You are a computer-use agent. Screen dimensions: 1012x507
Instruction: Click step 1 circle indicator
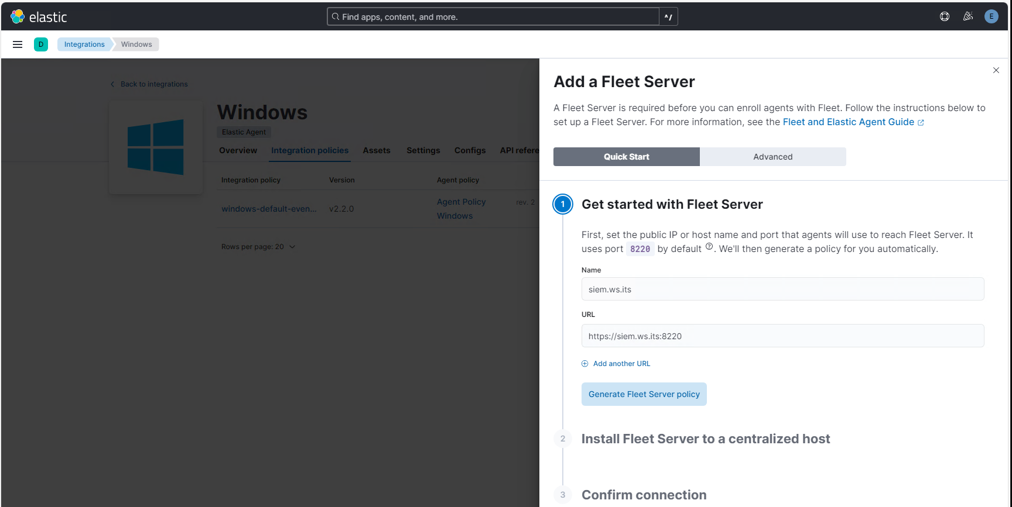563,204
